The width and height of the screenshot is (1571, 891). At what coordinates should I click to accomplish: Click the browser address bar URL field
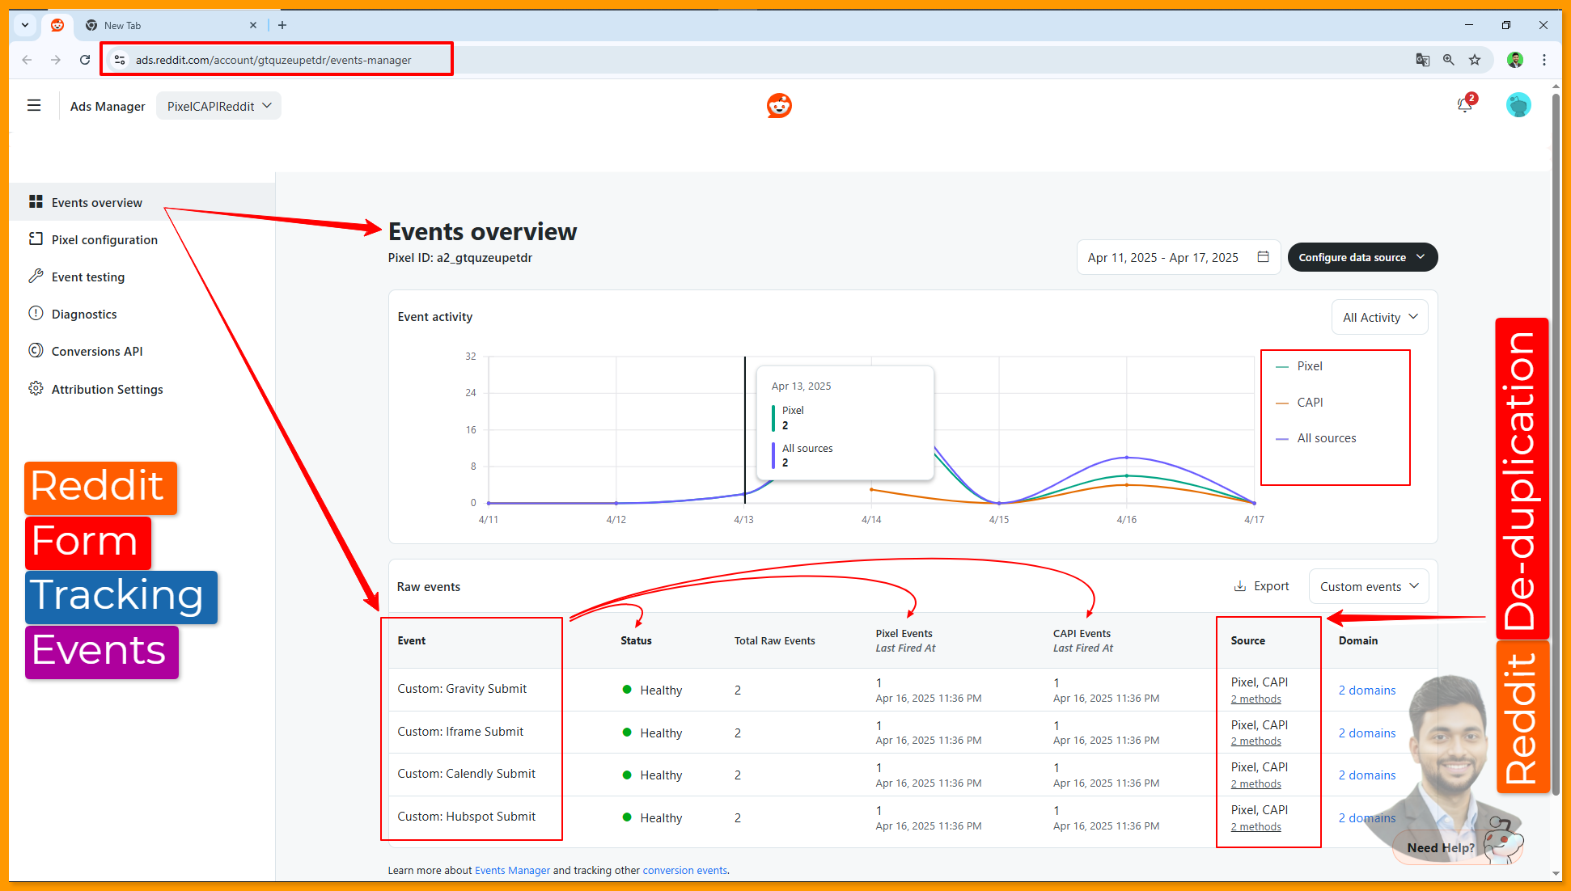click(x=273, y=60)
